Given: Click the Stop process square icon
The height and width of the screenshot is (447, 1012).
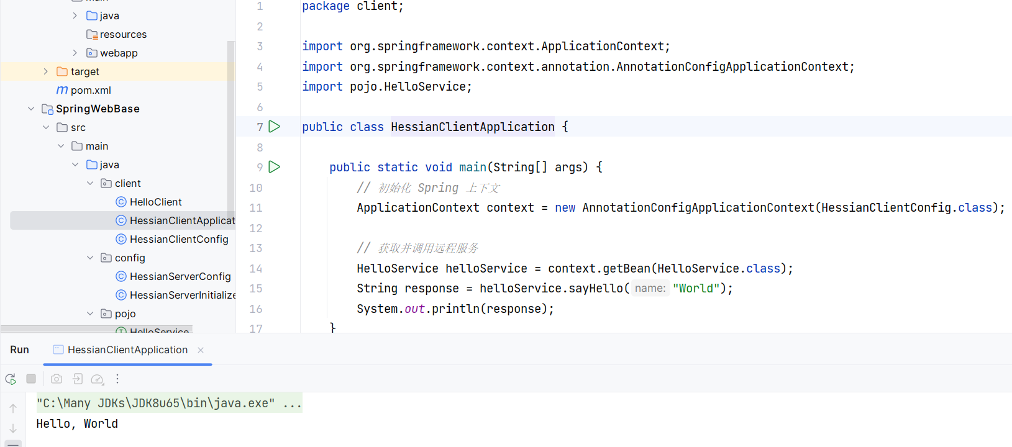Looking at the screenshot, I should coord(31,379).
